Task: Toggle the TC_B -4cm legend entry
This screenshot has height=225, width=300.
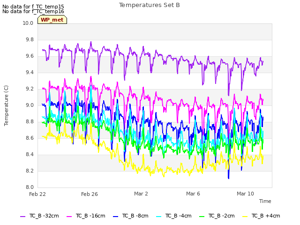Action: 174,216
